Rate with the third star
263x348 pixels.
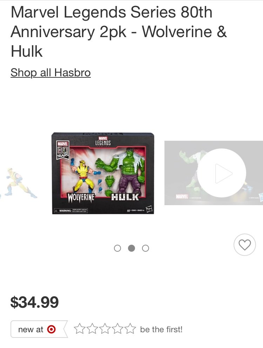click(x=105, y=329)
